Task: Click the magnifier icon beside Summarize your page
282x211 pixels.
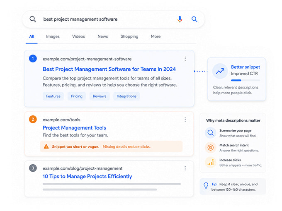Action: click(x=210, y=133)
